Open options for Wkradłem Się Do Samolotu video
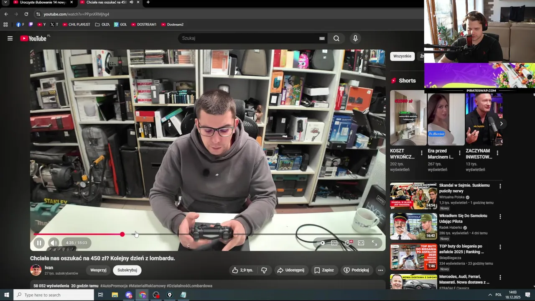The image size is (535, 301). (500, 217)
